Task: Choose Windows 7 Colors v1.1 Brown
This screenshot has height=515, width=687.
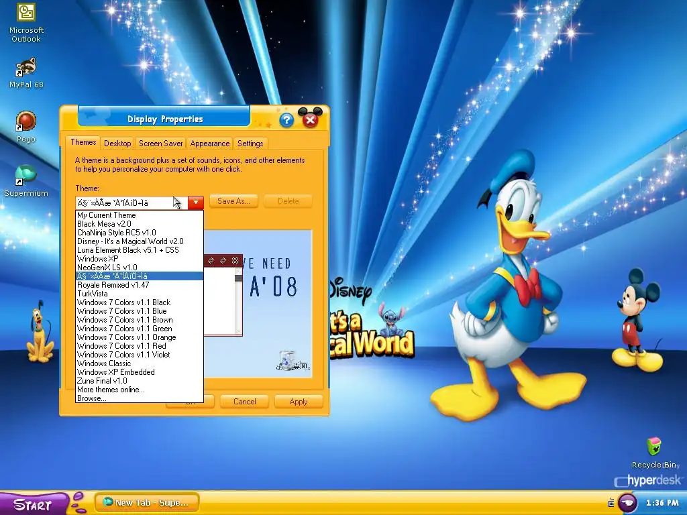Action: [x=140, y=320]
